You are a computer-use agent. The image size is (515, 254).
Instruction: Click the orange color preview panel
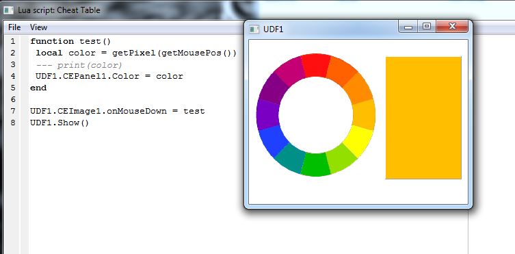tap(423, 118)
